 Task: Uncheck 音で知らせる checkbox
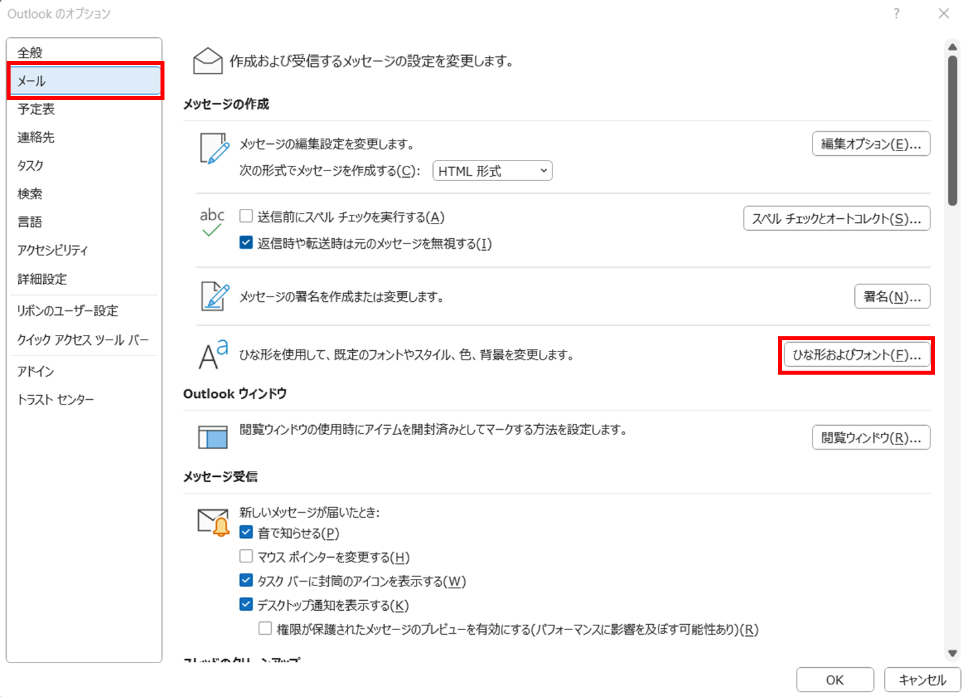point(246,533)
